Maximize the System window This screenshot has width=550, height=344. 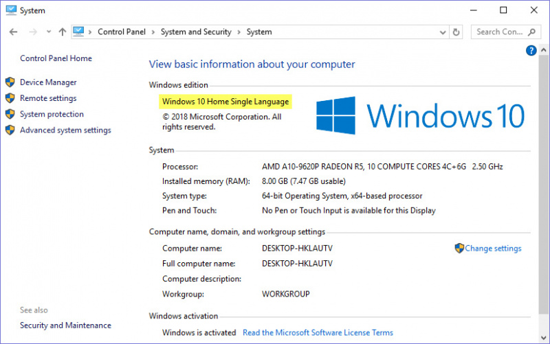[x=503, y=10]
